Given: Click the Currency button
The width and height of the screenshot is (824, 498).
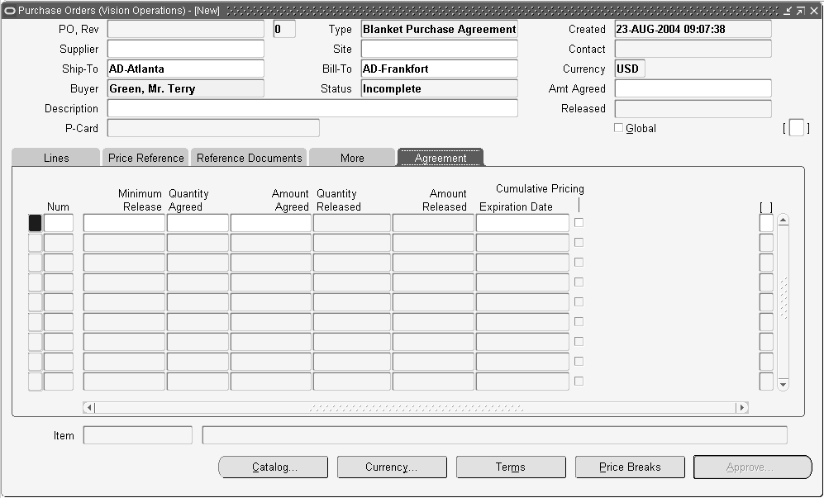Looking at the screenshot, I should [392, 467].
